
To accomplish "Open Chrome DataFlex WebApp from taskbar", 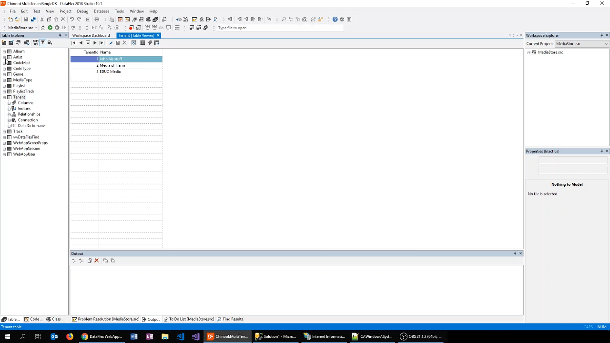I will (102, 336).
